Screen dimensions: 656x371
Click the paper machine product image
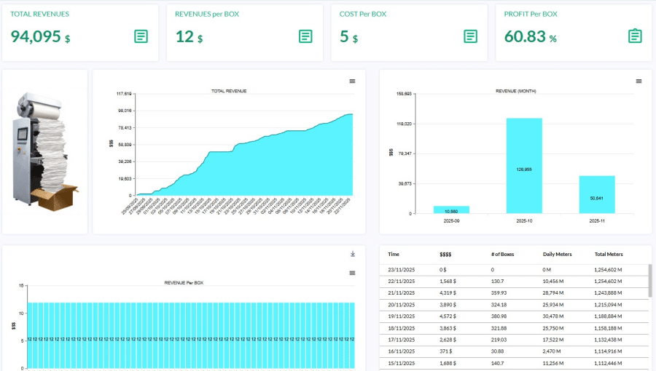[45, 153]
